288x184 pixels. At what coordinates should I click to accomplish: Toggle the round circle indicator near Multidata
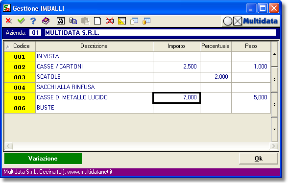click(x=228, y=21)
